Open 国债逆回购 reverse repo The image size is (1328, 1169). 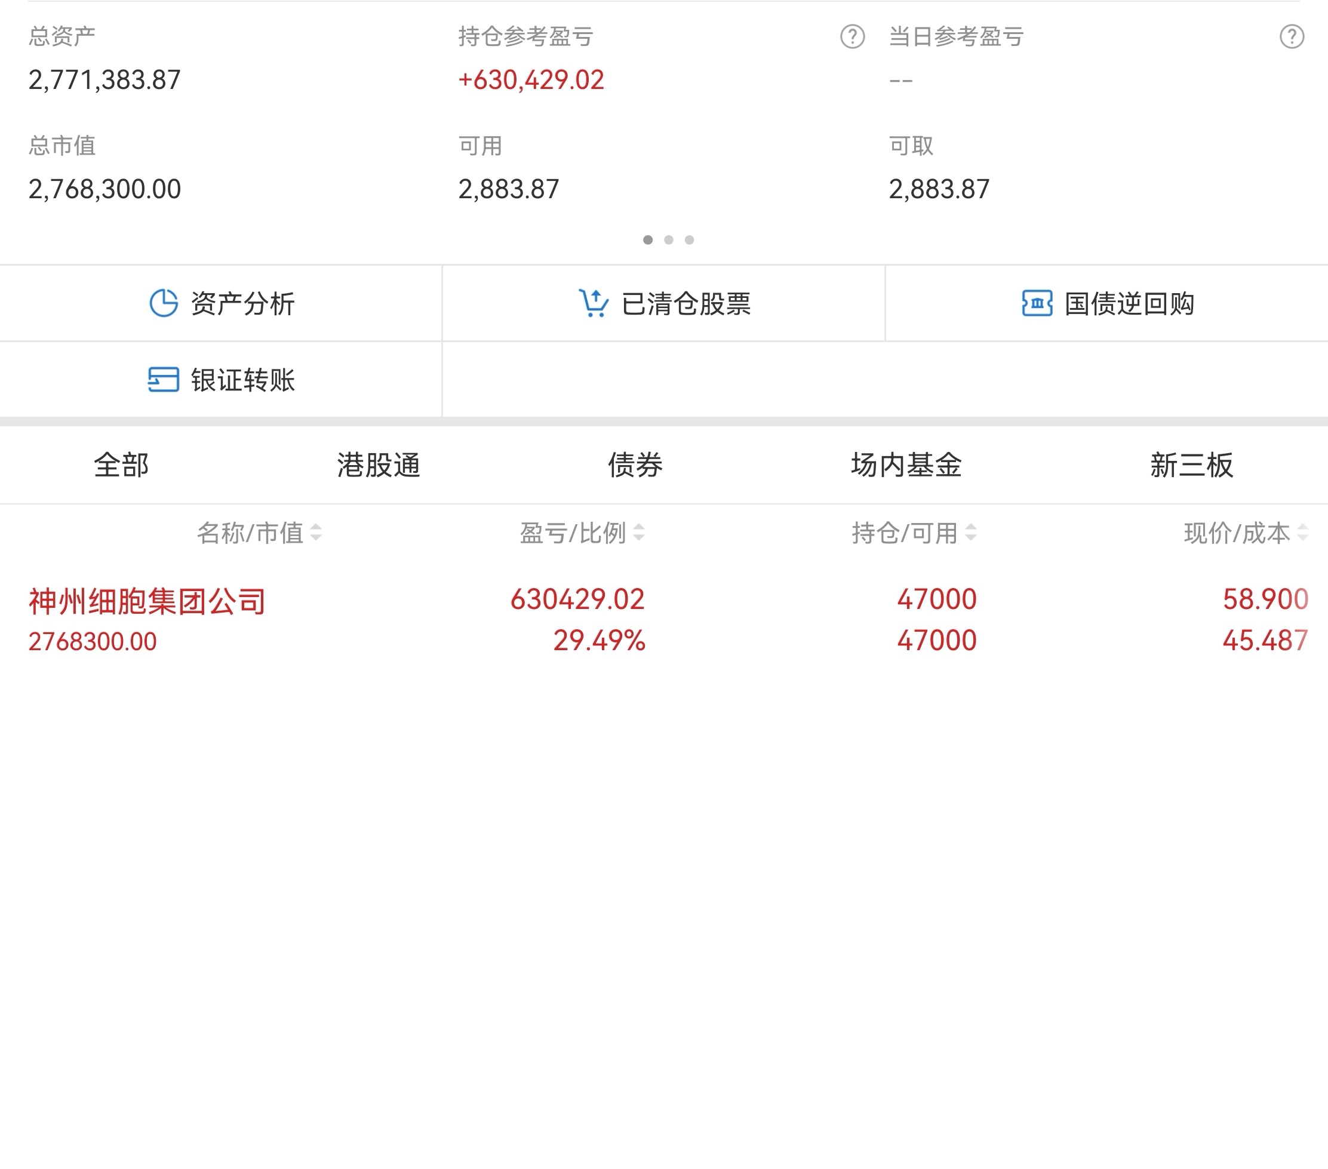click(1106, 303)
